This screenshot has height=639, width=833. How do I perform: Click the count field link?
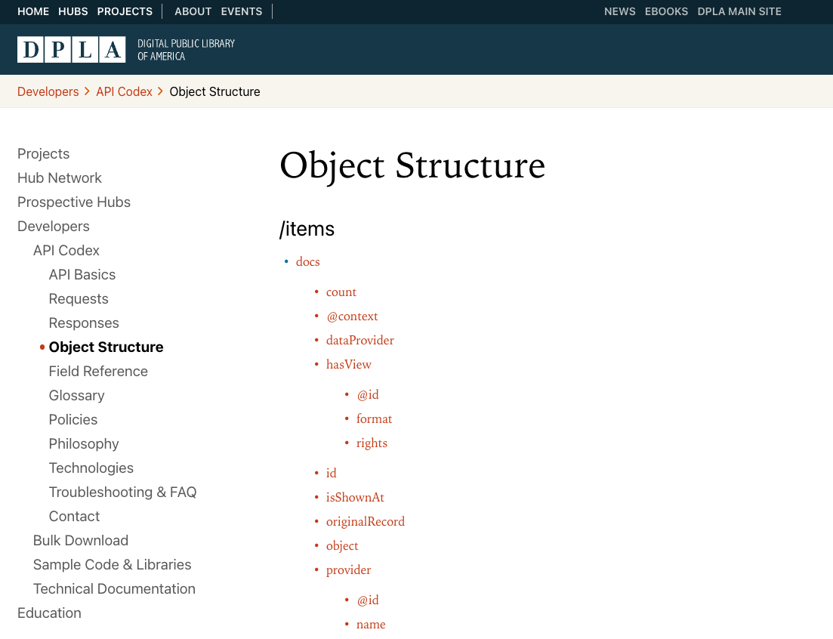[341, 292]
